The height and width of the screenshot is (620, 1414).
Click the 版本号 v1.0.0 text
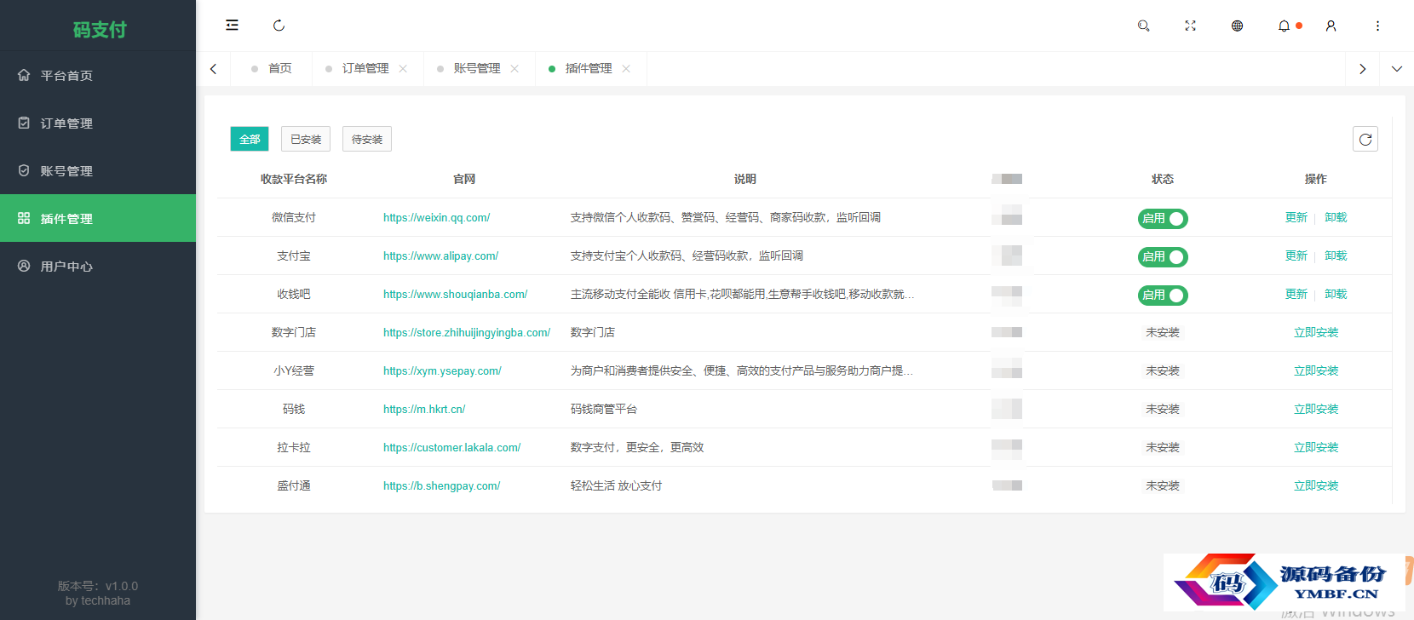98,586
